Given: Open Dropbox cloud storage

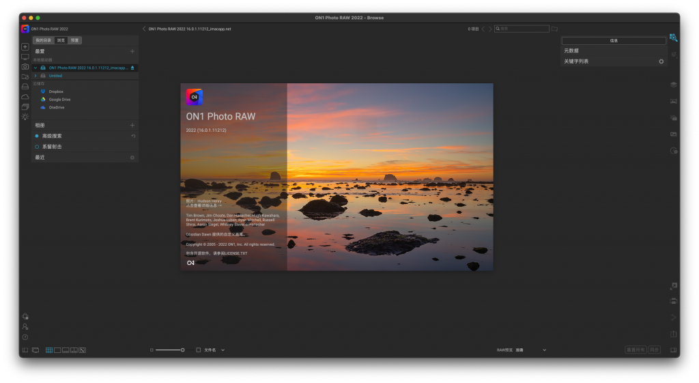Looking at the screenshot, I should pyautogui.click(x=56, y=91).
